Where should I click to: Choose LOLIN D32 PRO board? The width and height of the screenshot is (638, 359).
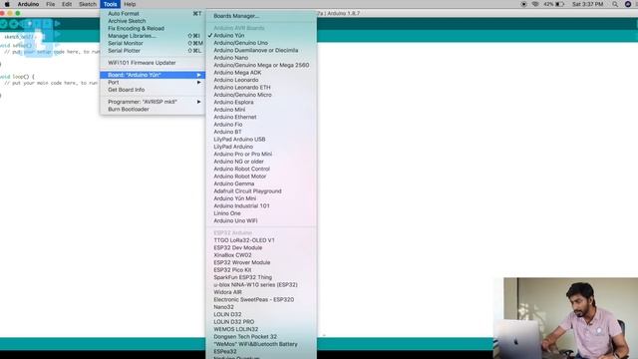(x=261, y=321)
